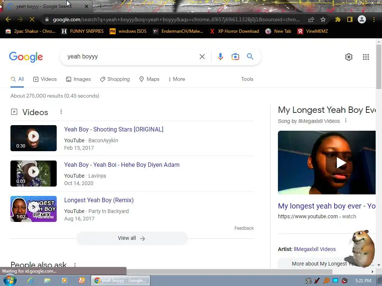
Task: Click the 5:21 PM system clock
Action: tap(363, 281)
